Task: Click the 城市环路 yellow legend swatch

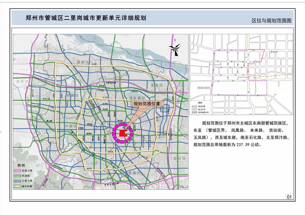Action: click(x=19, y=186)
